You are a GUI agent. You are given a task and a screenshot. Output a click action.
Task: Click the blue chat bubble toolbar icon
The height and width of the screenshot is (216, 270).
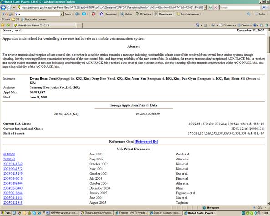pyautogui.click(x=84, y=14)
